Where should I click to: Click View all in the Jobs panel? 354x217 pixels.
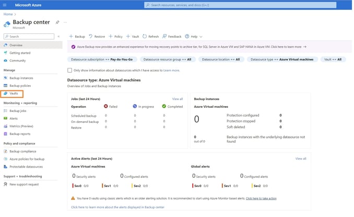[178, 99]
